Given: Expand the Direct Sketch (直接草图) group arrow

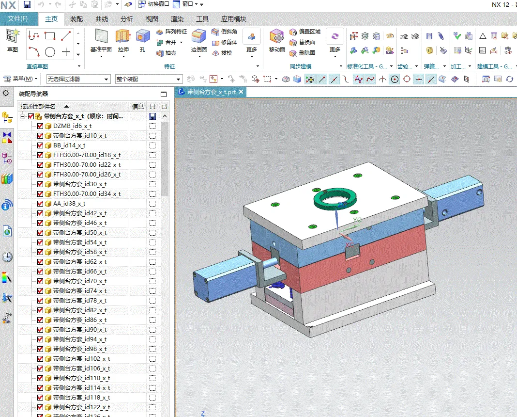Looking at the screenshot, I should 79,66.
